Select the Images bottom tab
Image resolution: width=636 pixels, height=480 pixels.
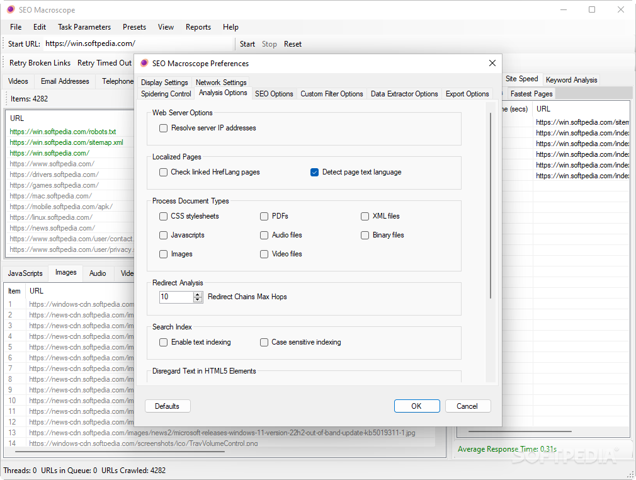(65, 272)
